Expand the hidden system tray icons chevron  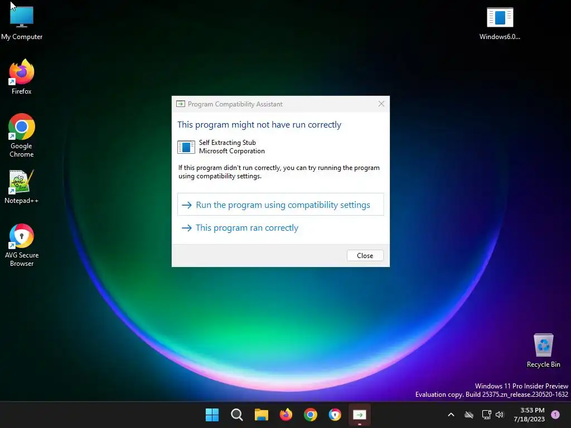coord(451,415)
